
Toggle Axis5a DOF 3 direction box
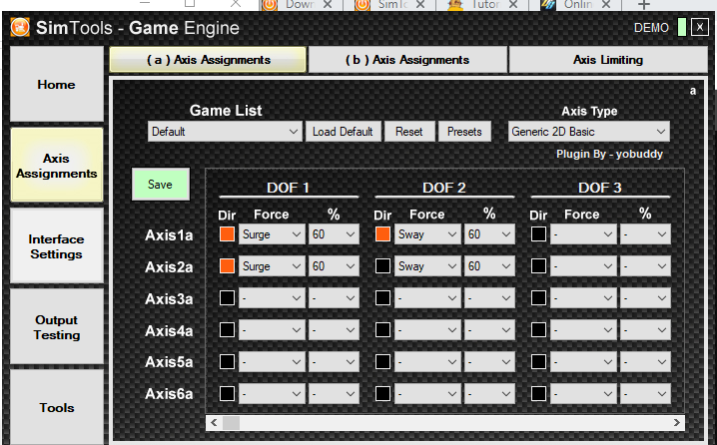pyautogui.click(x=538, y=362)
